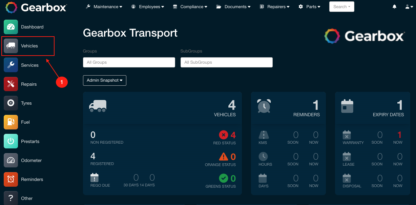Viewport: 416px width, 205px height.
Task: Click the Lease calendar icon
Action: (347, 157)
